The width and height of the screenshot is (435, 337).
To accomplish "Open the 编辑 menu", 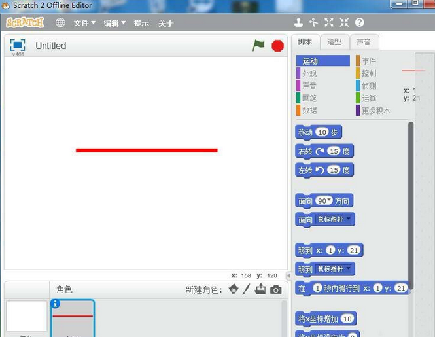I will [x=114, y=23].
